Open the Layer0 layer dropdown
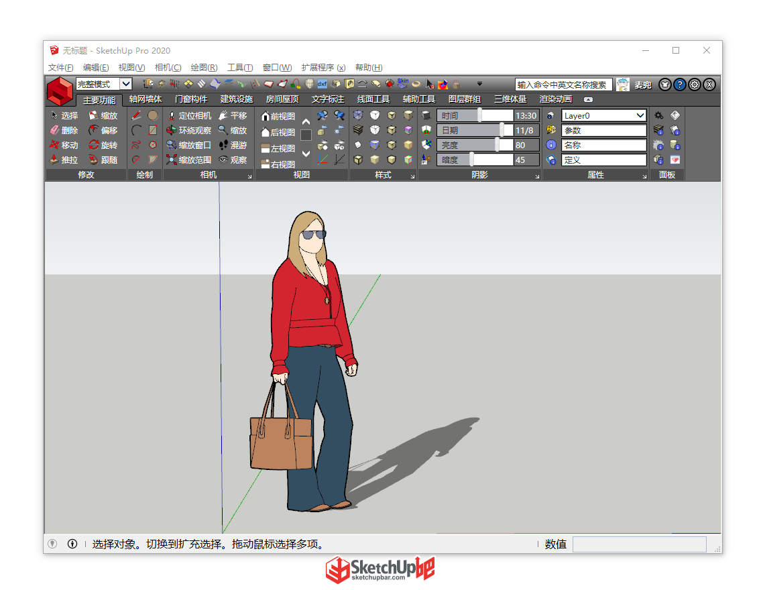The width and height of the screenshot is (761, 590). tap(640, 115)
